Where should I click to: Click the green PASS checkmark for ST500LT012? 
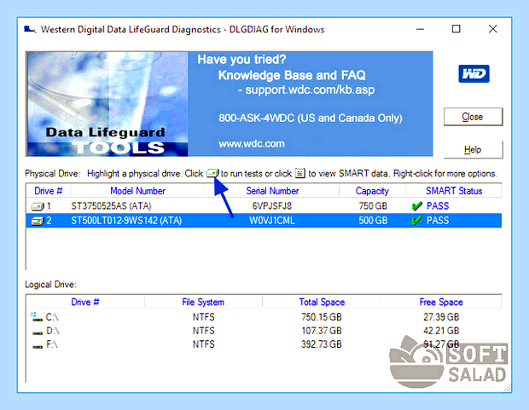[417, 221]
